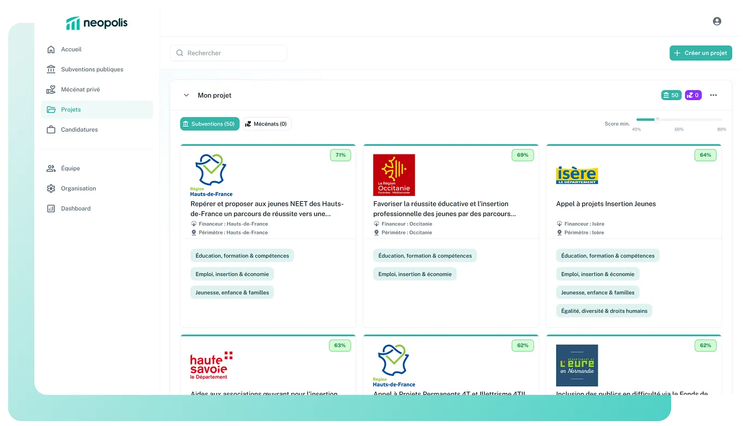
Task: Click the 71% score badge
Action: pyautogui.click(x=340, y=155)
